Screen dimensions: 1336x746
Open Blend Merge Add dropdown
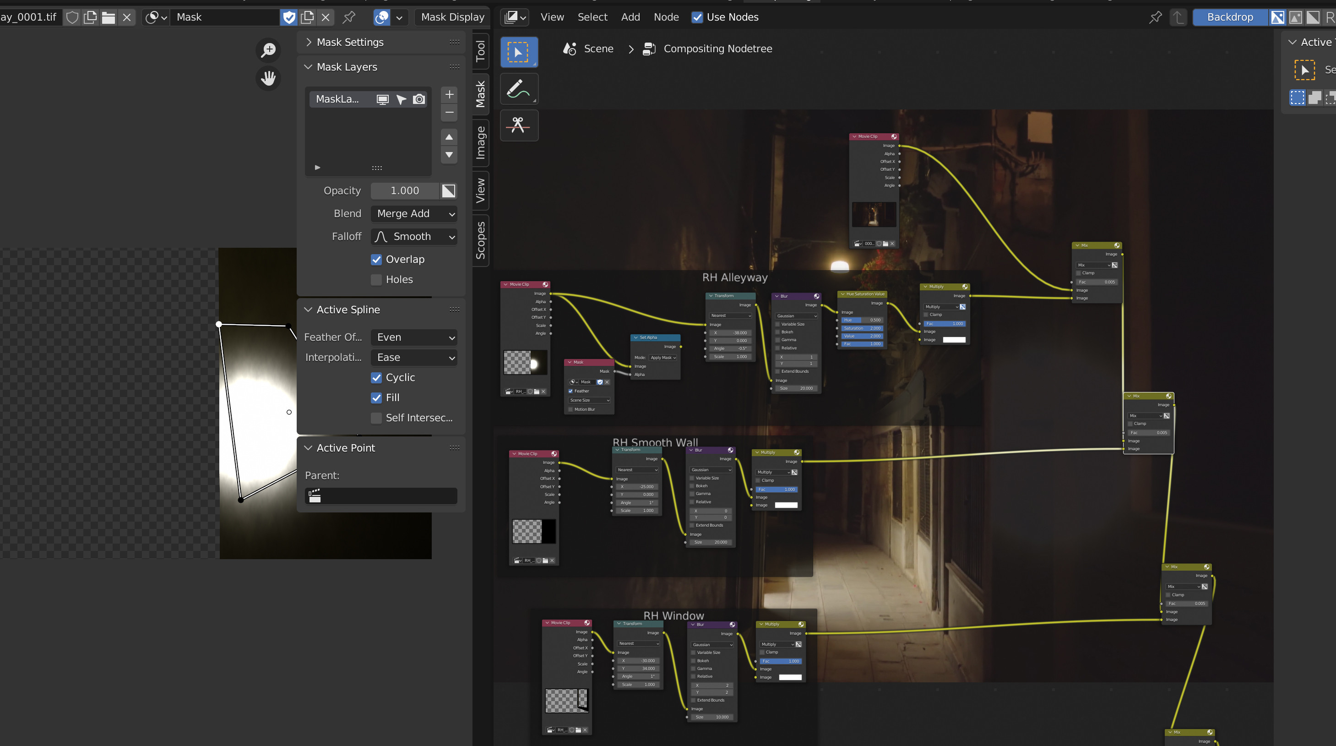coord(414,214)
